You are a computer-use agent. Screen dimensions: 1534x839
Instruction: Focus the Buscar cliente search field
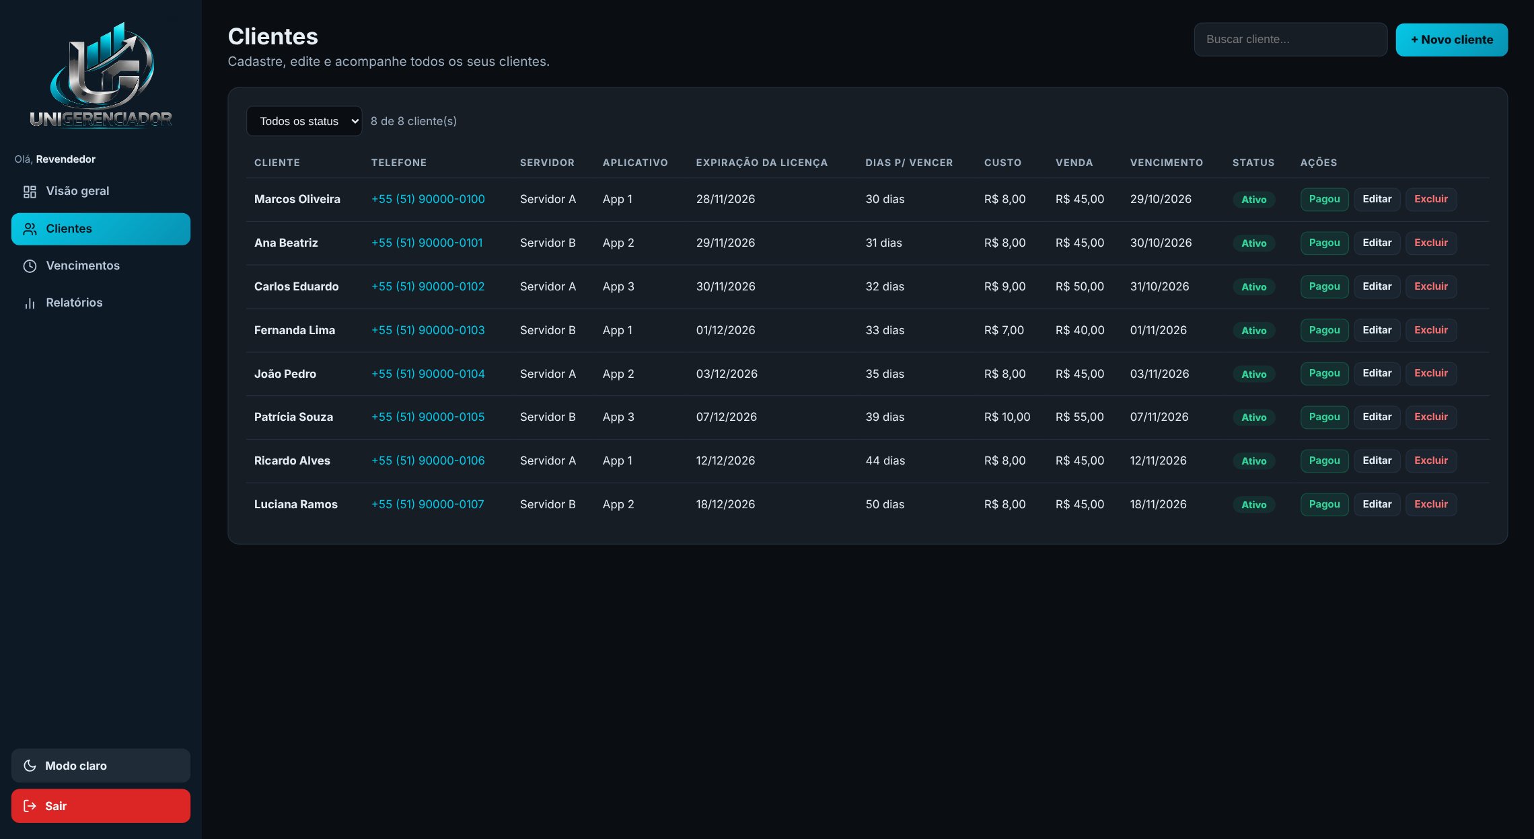pyautogui.click(x=1290, y=40)
